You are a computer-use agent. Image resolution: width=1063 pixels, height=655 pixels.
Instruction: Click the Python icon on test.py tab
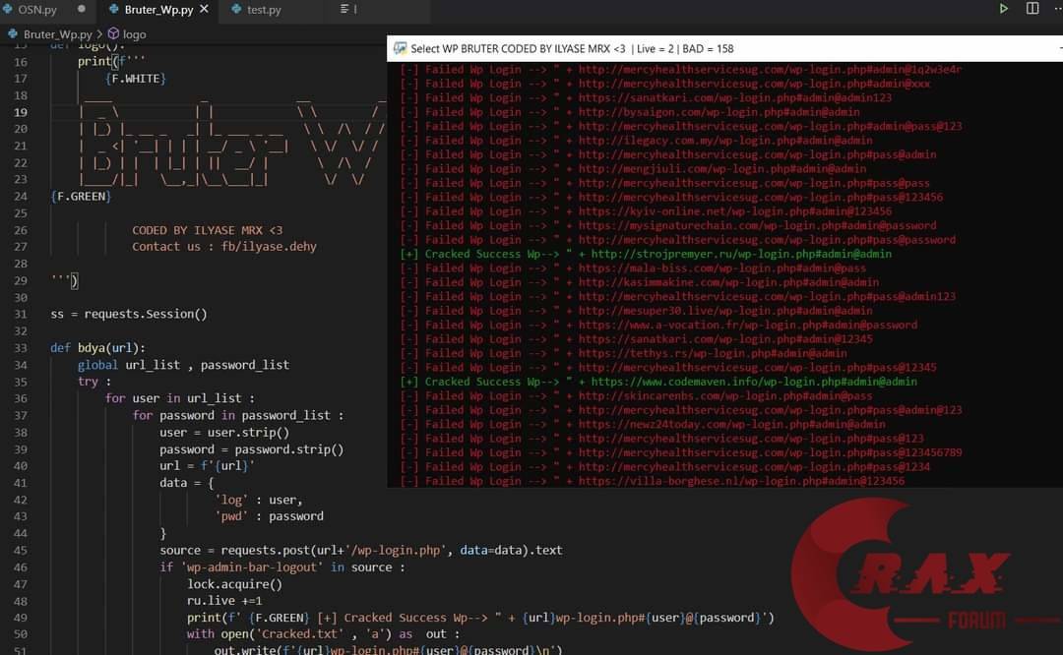pos(236,9)
